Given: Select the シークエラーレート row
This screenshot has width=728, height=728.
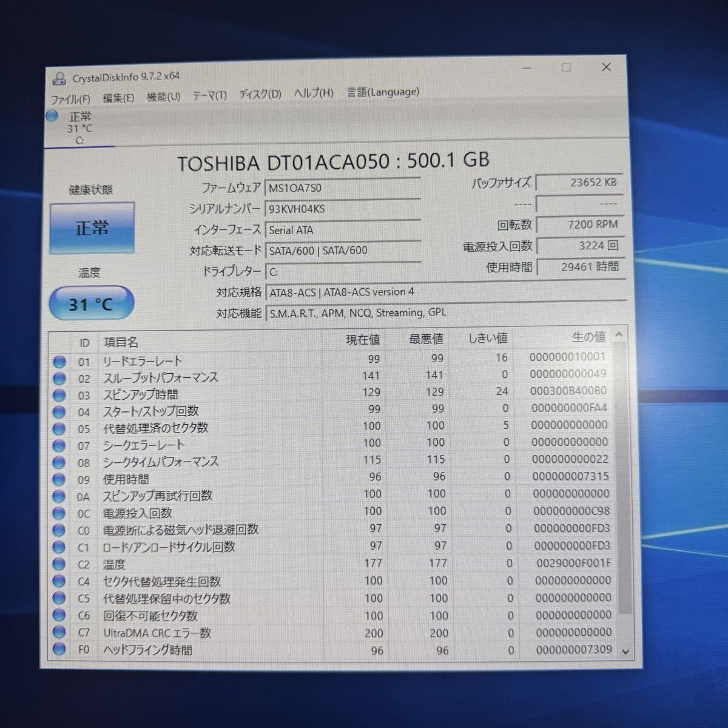Looking at the screenshot, I should (331, 444).
